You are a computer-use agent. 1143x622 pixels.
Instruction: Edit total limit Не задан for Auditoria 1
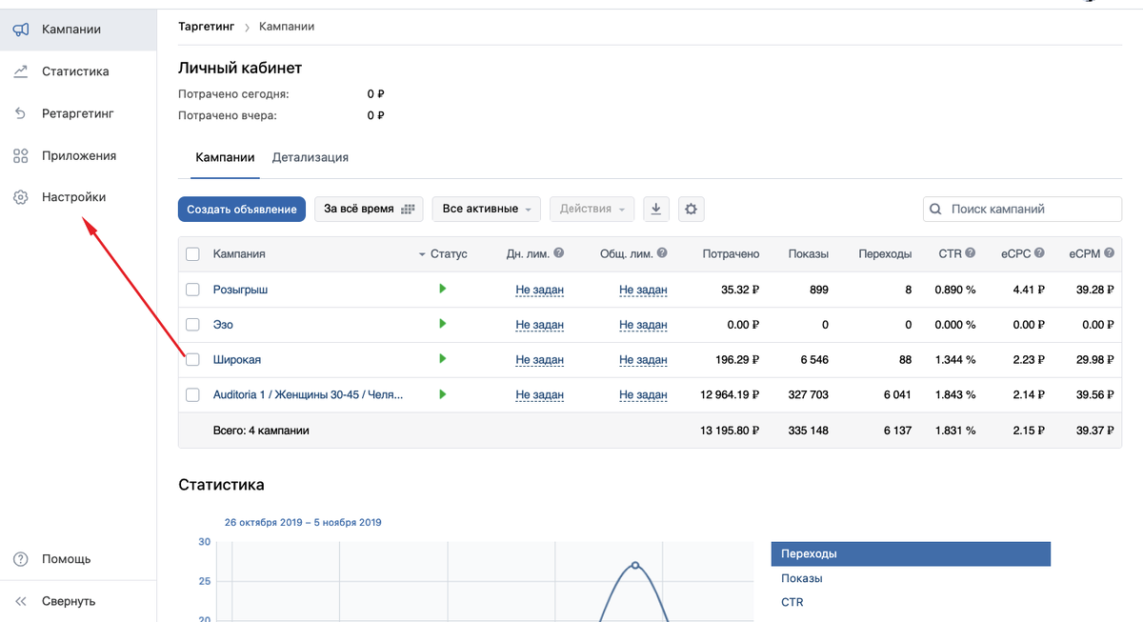(x=643, y=395)
